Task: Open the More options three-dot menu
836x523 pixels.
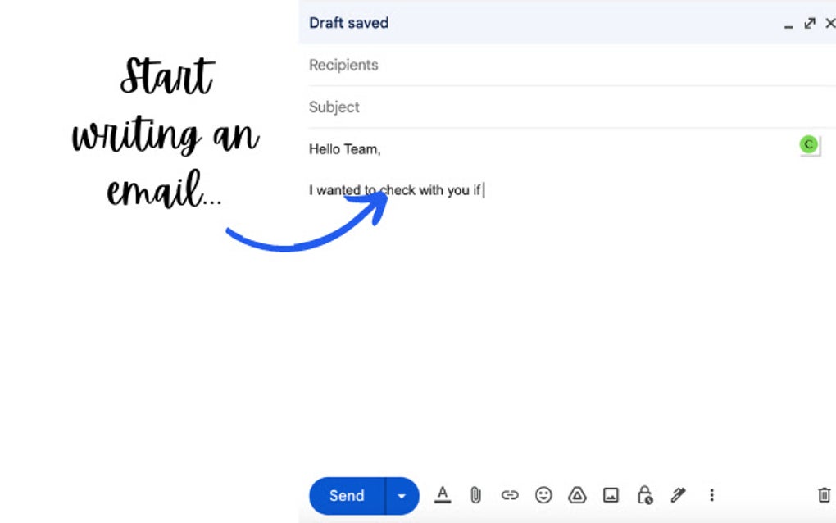Action: tap(711, 495)
